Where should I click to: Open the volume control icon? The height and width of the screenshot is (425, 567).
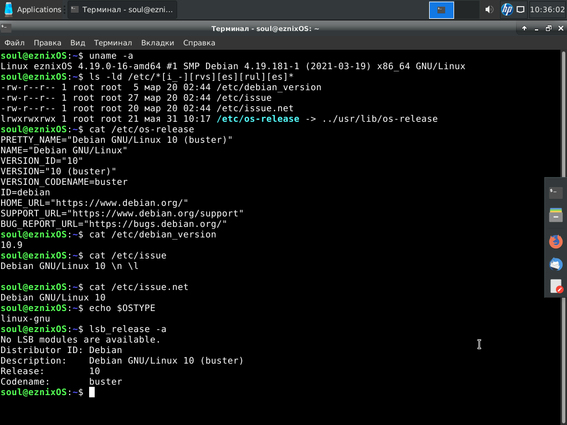[x=489, y=10]
